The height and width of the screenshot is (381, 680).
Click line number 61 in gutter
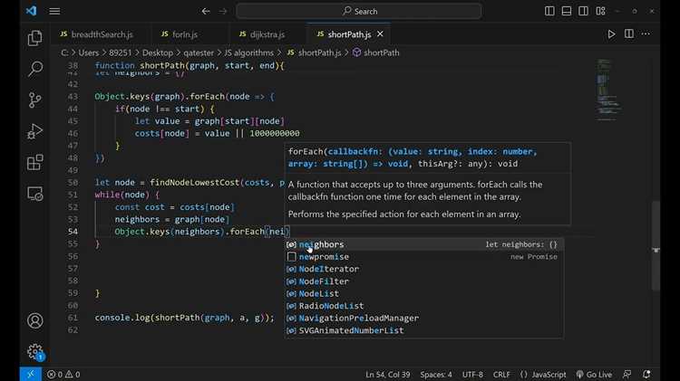[73, 318]
